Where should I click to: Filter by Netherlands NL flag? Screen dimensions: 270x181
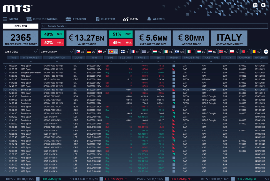pyautogui.click(x=212, y=52)
